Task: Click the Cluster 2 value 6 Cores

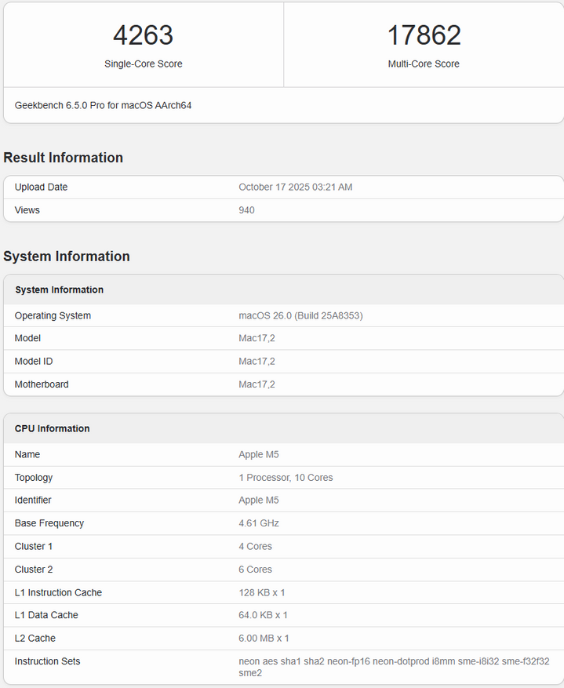Action: pyautogui.click(x=256, y=570)
